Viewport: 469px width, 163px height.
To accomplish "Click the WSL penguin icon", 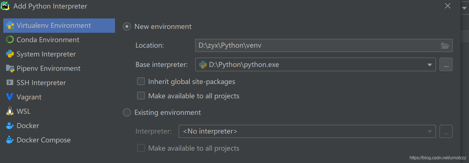I will 10,111.
